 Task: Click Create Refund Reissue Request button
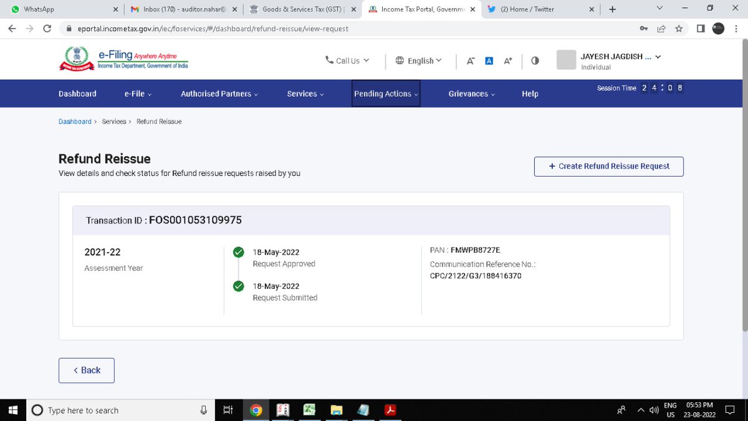(x=608, y=167)
